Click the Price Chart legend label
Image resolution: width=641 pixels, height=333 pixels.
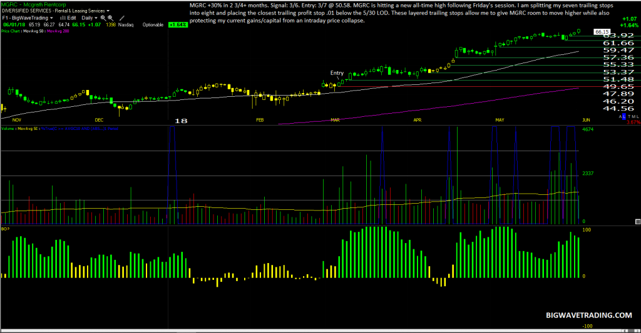[10, 31]
